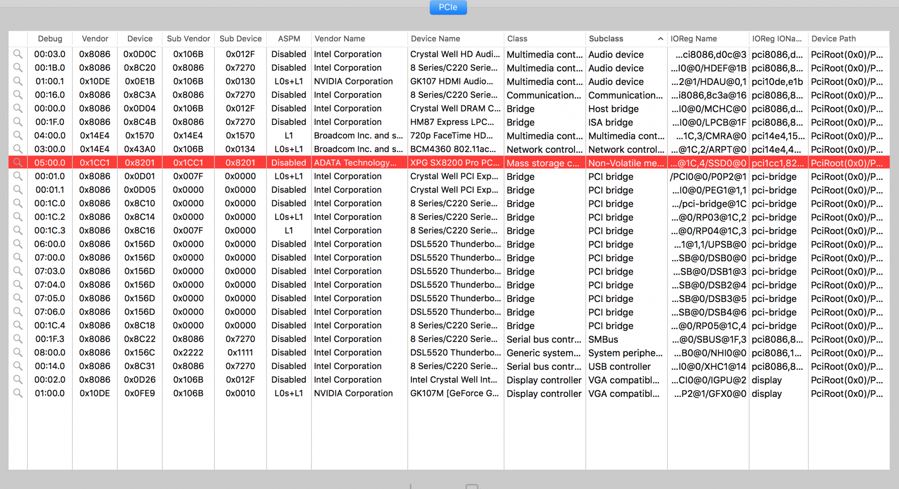Click the IOReg Name column header
The height and width of the screenshot is (489, 899).
pyautogui.click(x=694, y=39)
